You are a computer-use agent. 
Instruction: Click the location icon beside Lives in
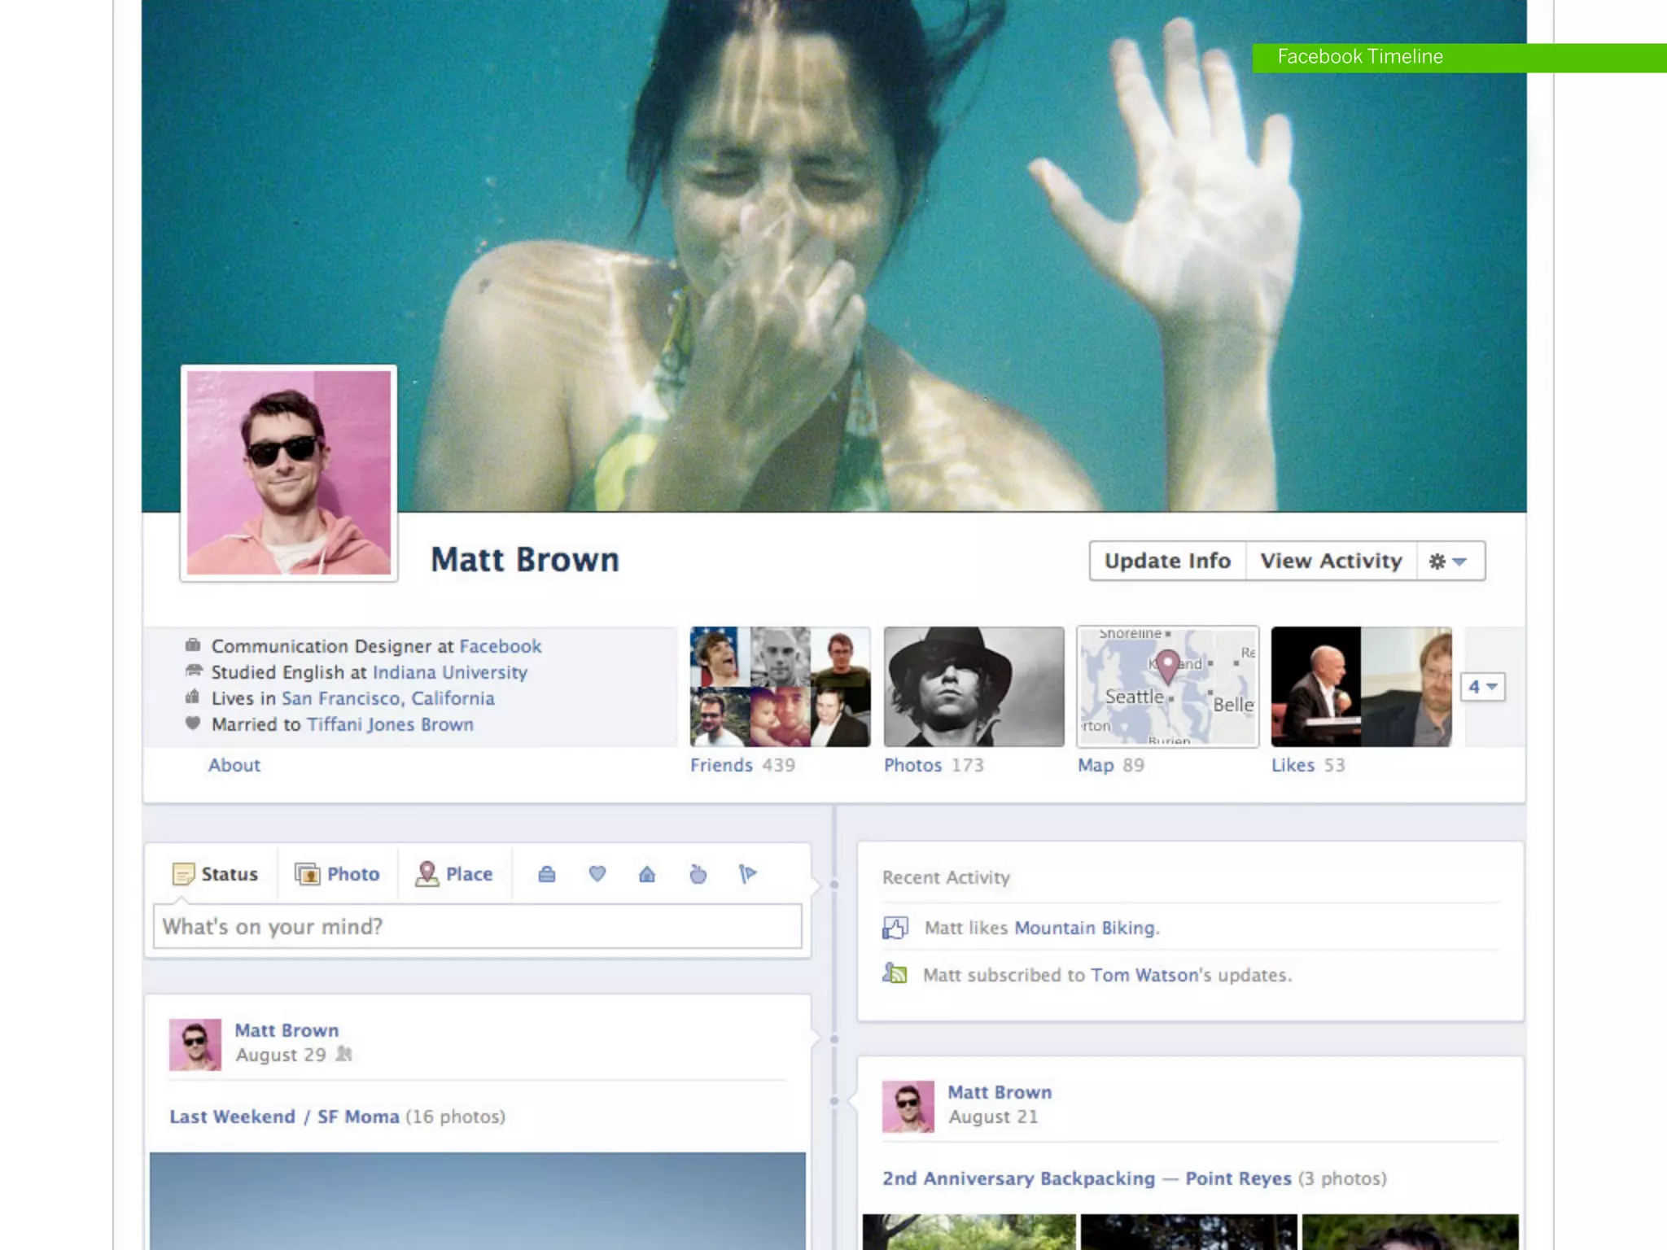[x=193, y=697]
